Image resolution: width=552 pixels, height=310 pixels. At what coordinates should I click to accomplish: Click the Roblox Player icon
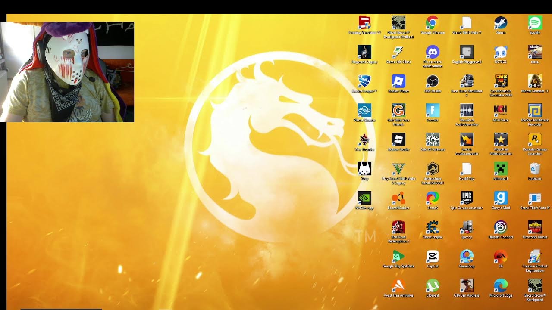398,81
